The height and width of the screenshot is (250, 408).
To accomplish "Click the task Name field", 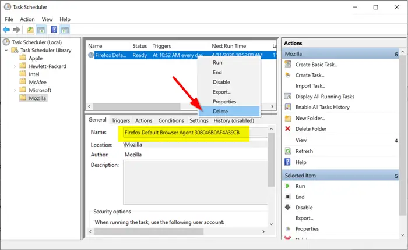I will tap(195, 133).
